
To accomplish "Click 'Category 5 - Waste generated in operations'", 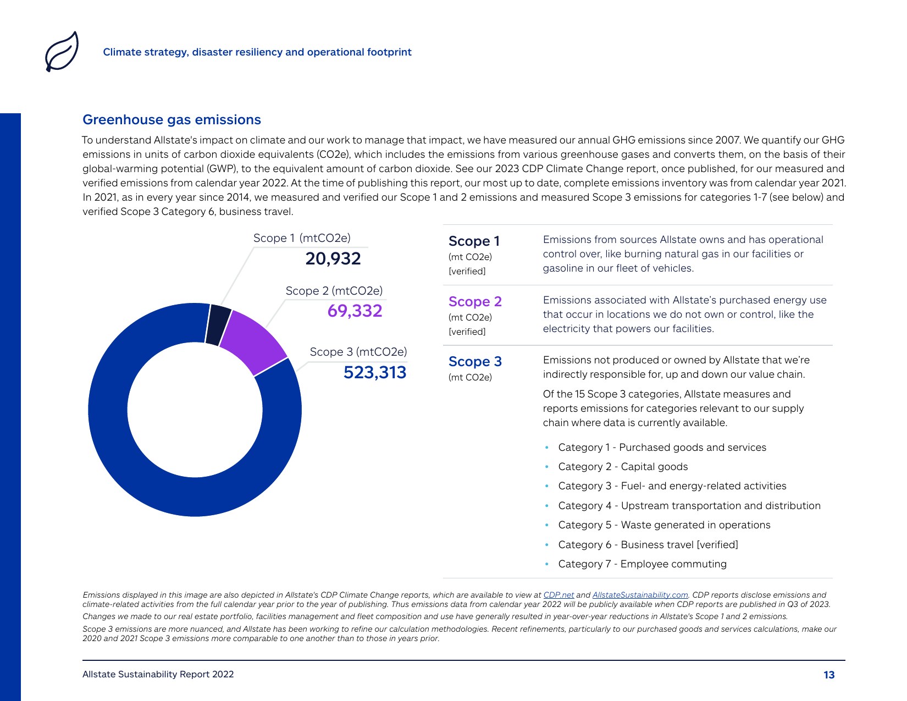I will click(x=664, y=525).
